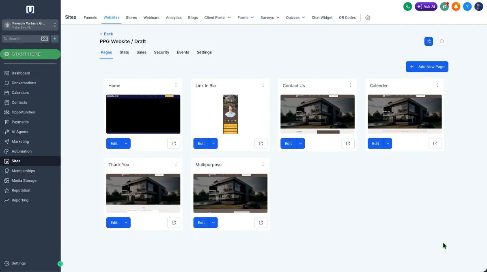Image resolution: width=487 pixels, height=272 pixels.
Task: Open the Pinnacle Partners account switcher
Action: click(30, 25)
